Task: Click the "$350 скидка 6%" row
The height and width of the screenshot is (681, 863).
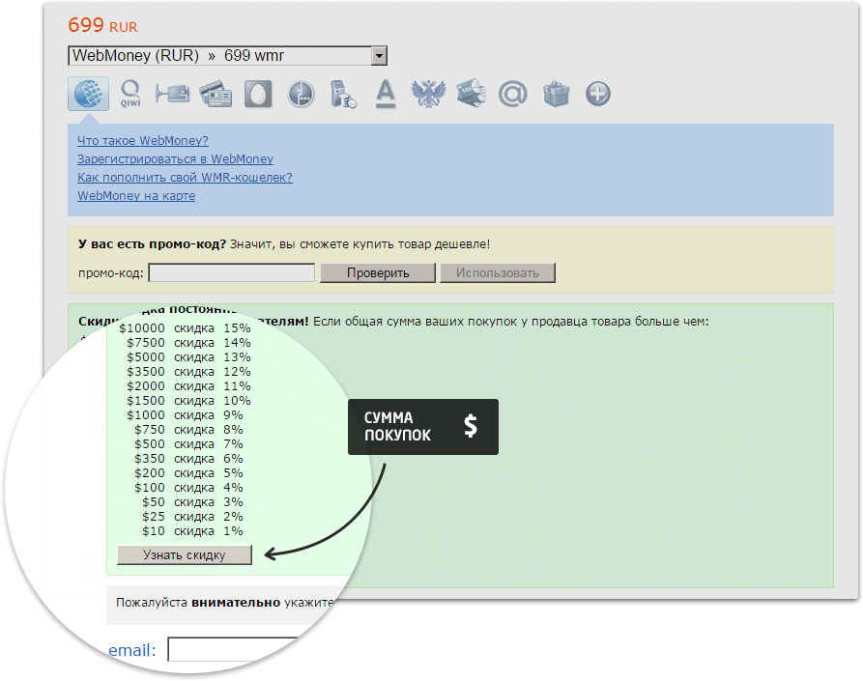Action: coord(188,459)
